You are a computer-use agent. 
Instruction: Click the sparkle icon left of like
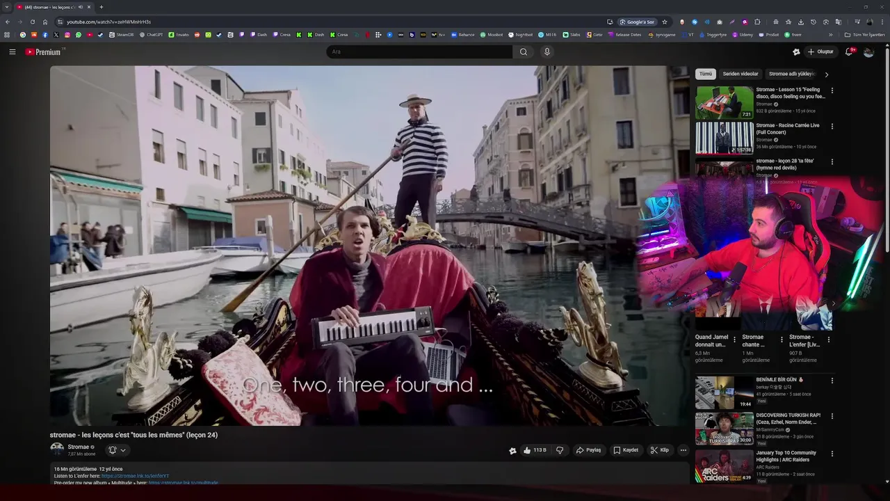click(512, 450)
